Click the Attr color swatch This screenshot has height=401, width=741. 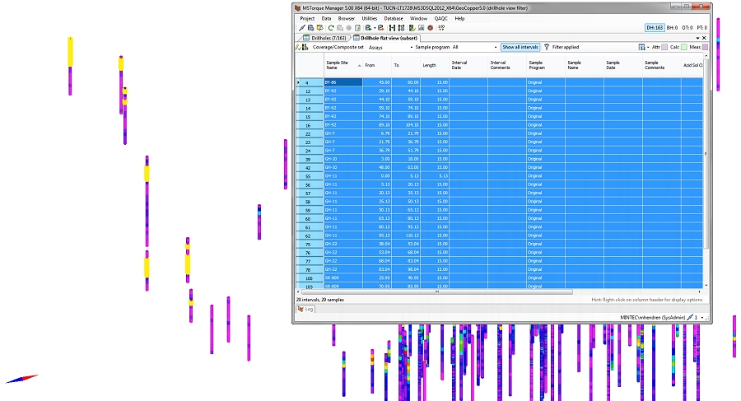pos(665,48)
